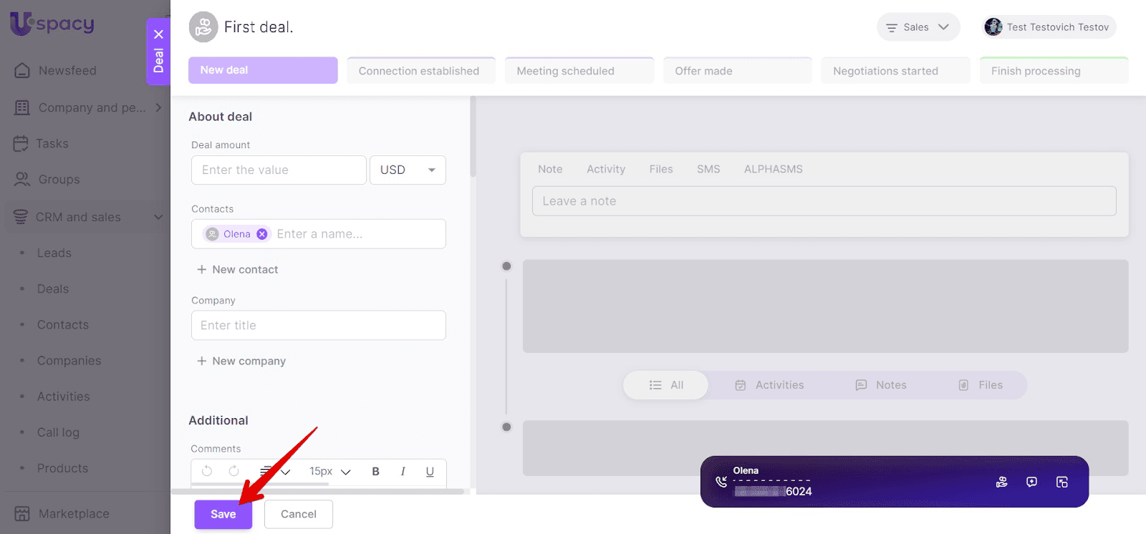This screenshot has width=1146, height=534.
Task: Open Activities in CRM menu
Action: click(64, 396)
